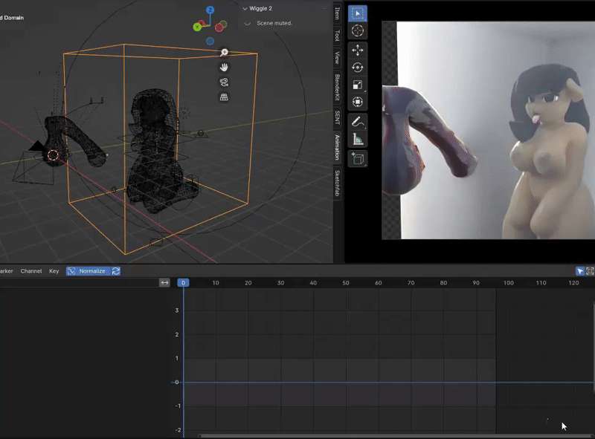Click frame 120 on the timeline ruler
Screen dimensions: 595x439
coord(573,283)
